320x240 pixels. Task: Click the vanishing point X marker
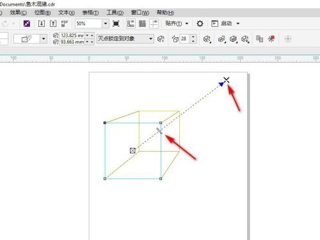[227, 80]
